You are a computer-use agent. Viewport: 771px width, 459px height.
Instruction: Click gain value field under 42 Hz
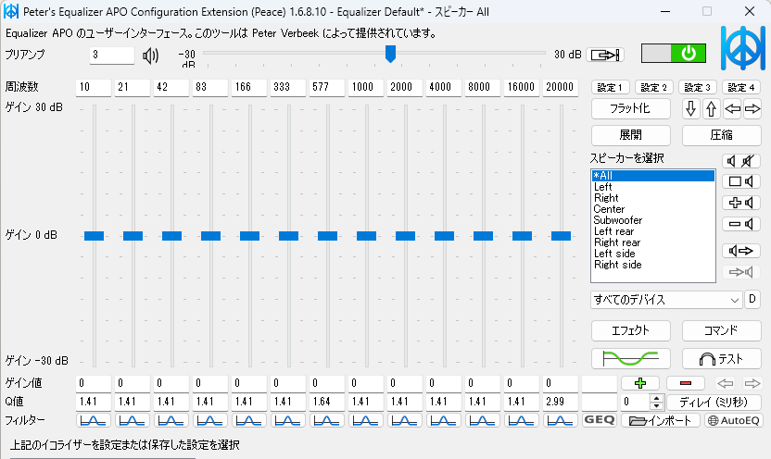[x=171, y=383]
